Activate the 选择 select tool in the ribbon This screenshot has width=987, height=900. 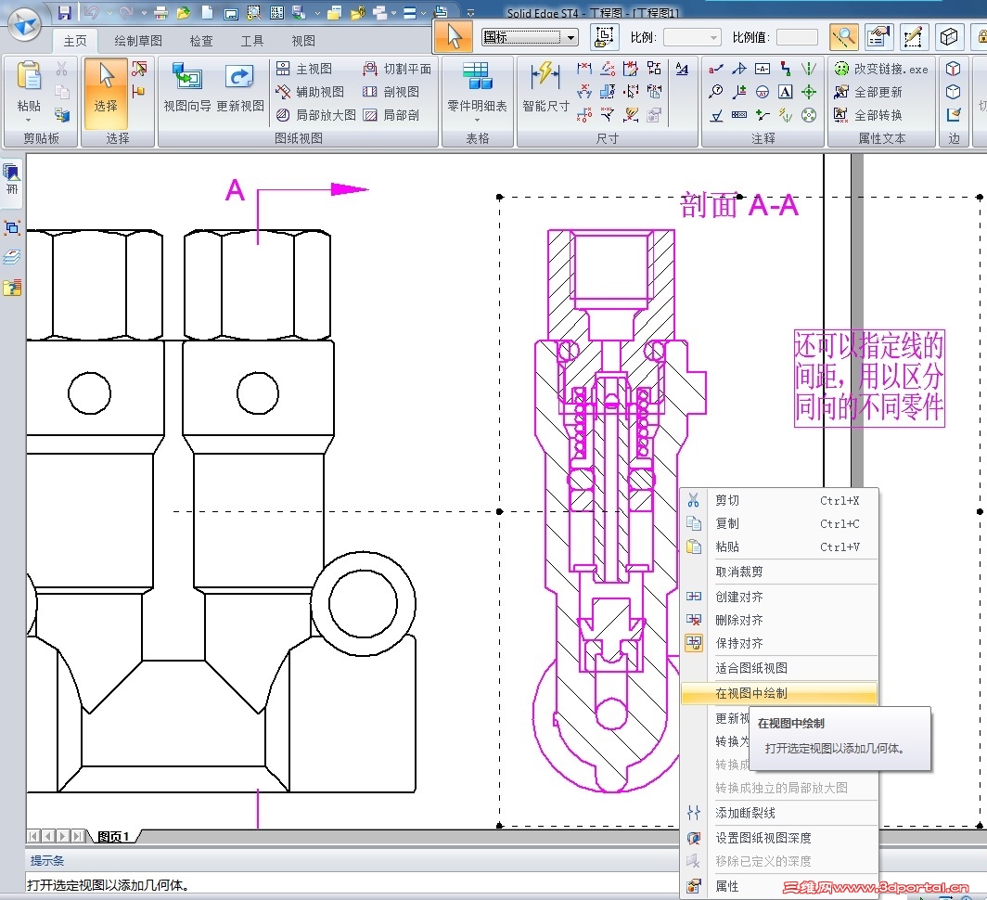106,94
